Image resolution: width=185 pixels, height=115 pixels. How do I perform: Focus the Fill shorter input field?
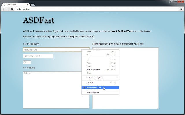pos(38,56)
